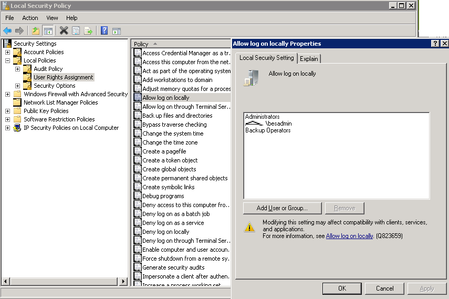Collapse the Local Policies tree node
This screenshot has height=299, width=449.
coord(7,60)
